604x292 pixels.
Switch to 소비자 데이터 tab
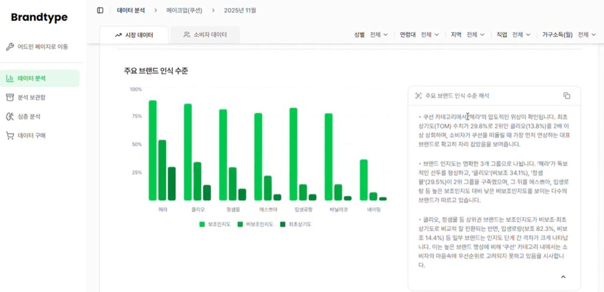coord(205,35)
